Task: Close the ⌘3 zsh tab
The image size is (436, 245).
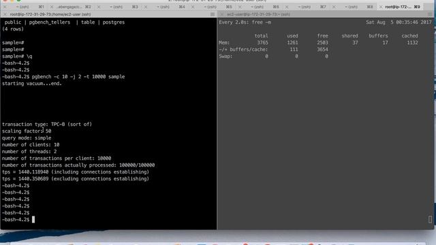Action: tap(99, 7)
